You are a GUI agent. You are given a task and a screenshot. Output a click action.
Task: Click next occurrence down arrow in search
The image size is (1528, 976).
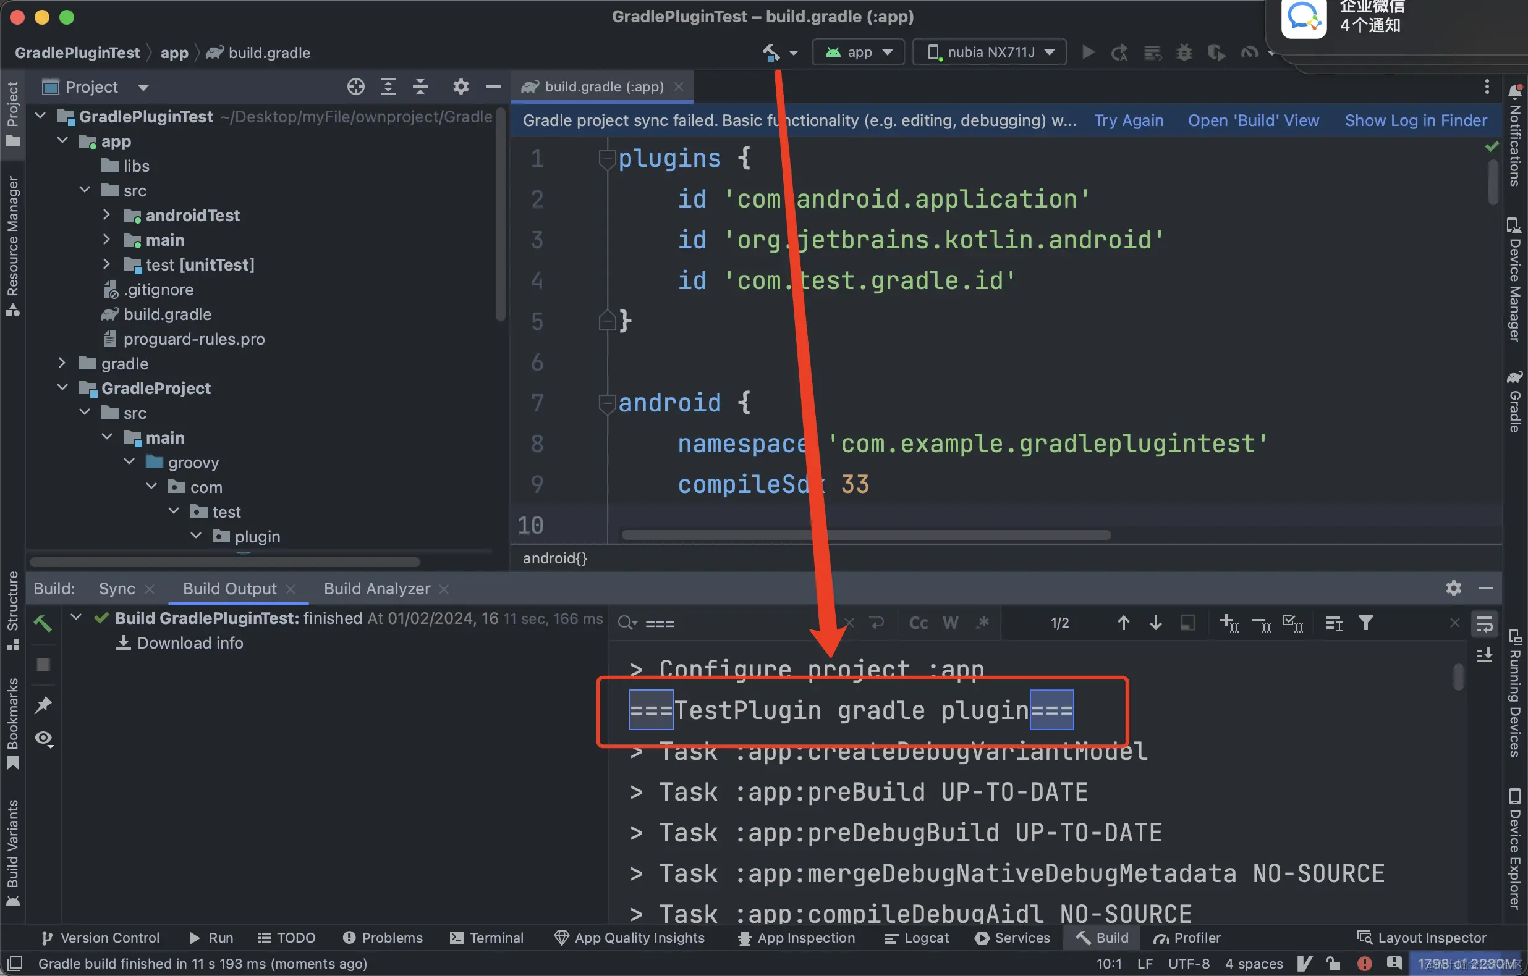(1155, 623)
